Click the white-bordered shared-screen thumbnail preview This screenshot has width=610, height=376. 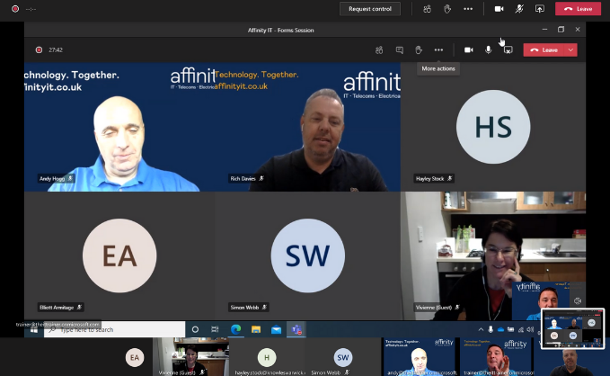(x=572, y=328)
